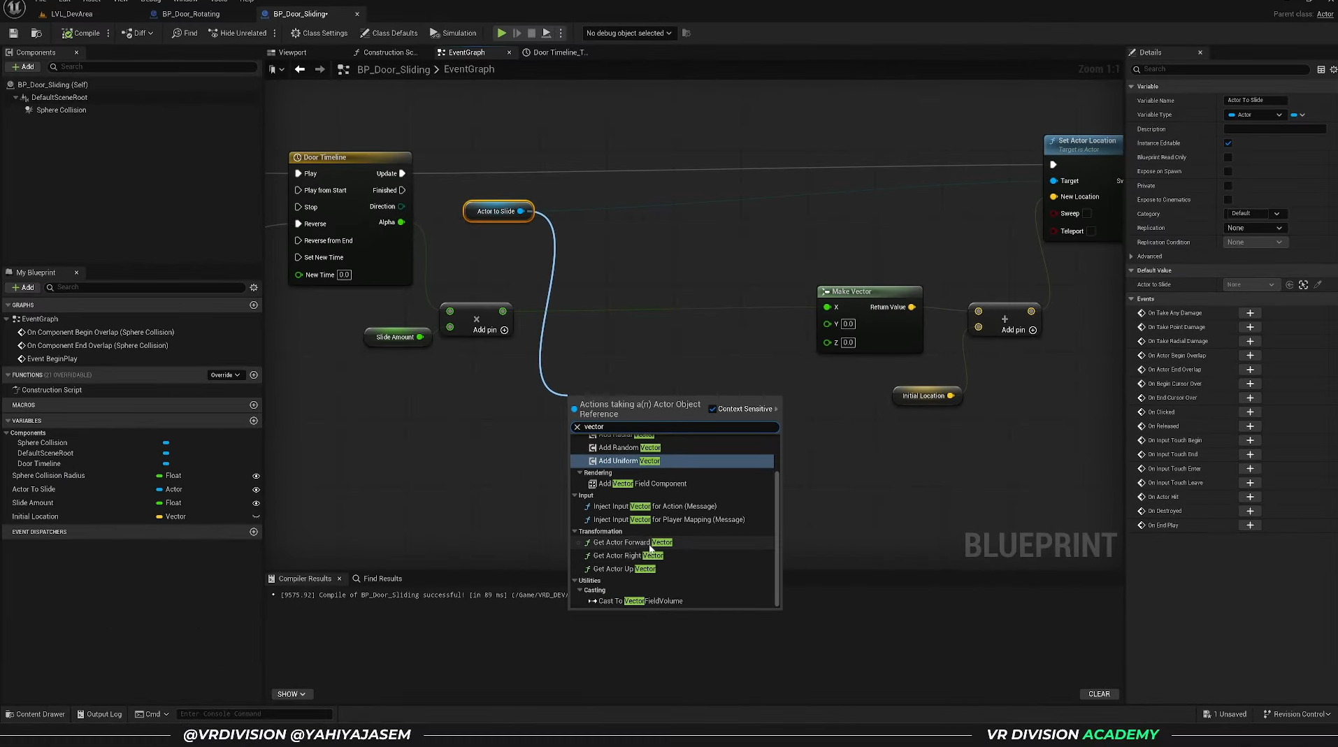Open the Replication dropdown

(x=1256, y=228)
